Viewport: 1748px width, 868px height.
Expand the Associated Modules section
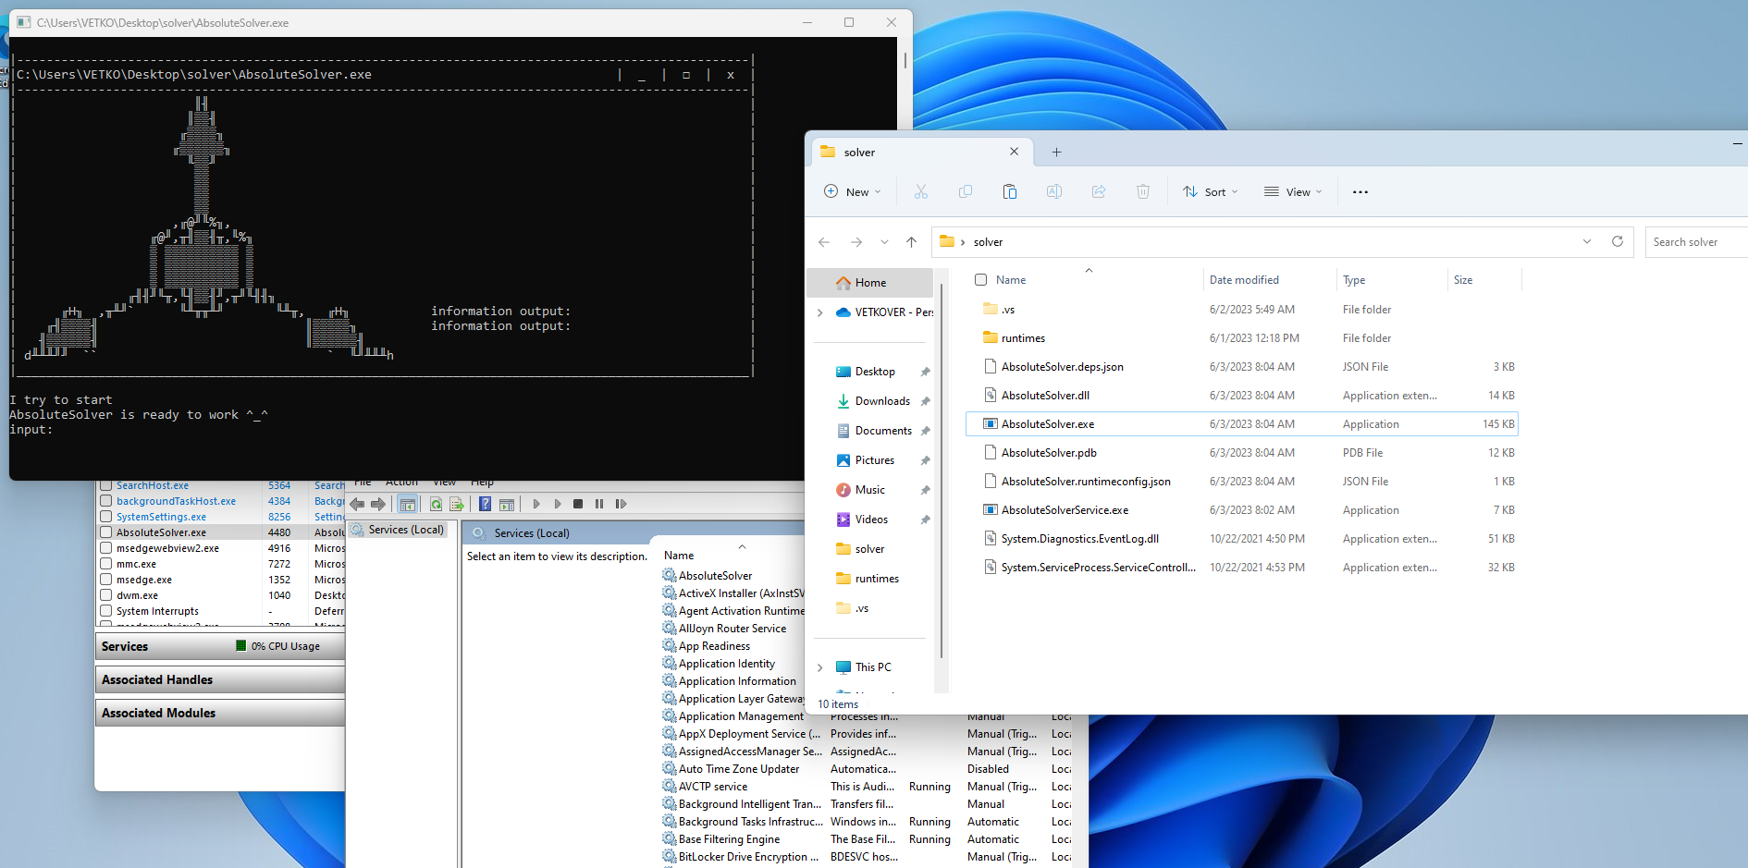point(220,714)
